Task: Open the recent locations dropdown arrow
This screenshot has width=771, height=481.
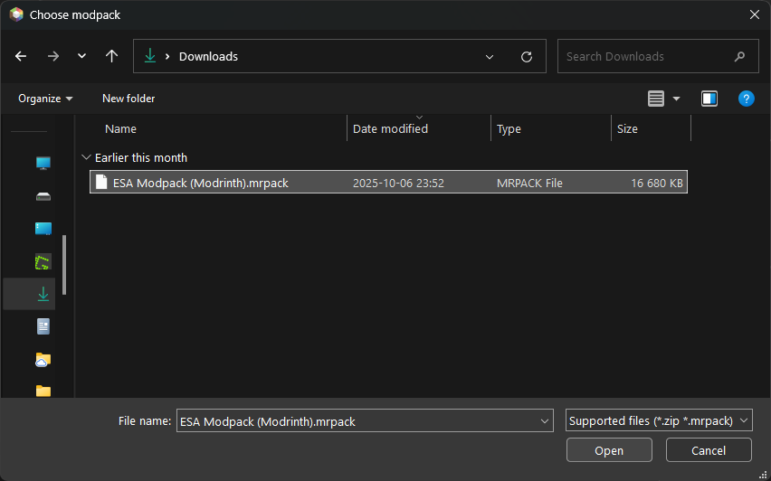Action: tap(81, 56)
